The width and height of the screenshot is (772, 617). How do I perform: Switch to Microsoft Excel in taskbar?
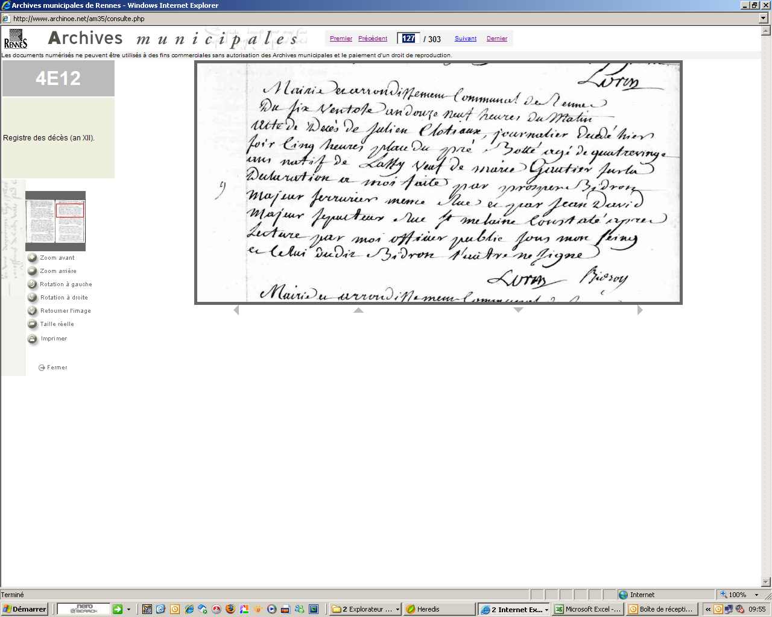tap(587, 609)
